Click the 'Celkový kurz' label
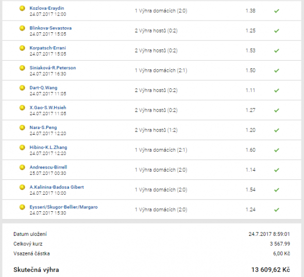 pyautogui.click(x=28, y=244)
